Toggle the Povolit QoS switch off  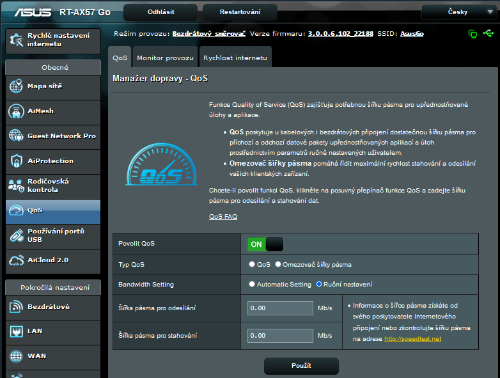click(x=265, y=244)
